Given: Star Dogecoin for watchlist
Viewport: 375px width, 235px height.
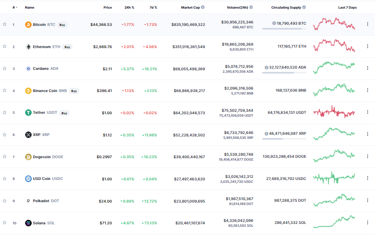Looking at the screenshot, I should [x=5, y=157].
